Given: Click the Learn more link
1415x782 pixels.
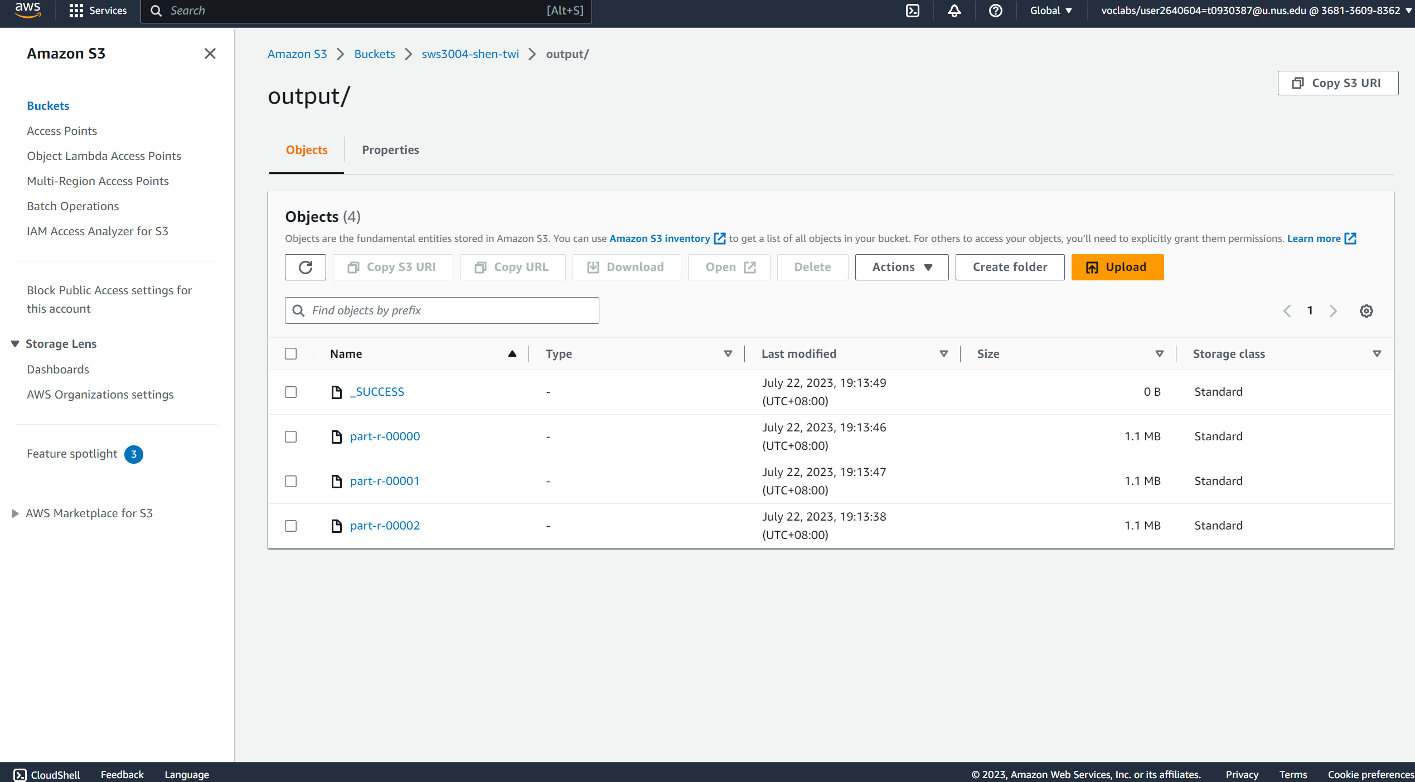Looking at the screenshot, I should (1314, 239).
